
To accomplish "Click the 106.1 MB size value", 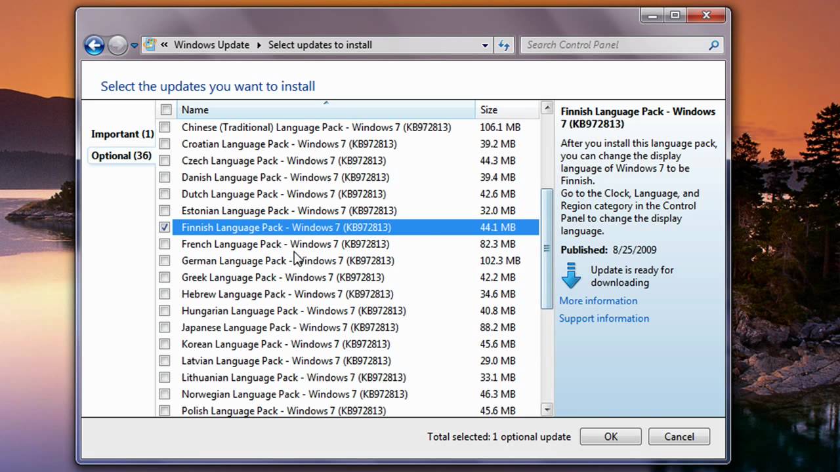I will pyautogui.click(x=500, y=127).
